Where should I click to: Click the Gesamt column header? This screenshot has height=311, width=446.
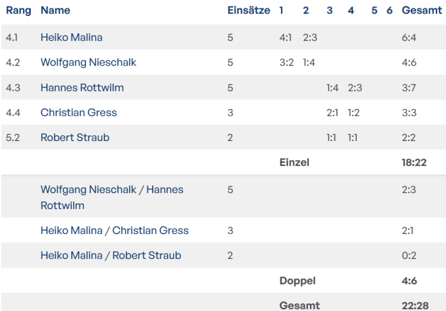tap(422, 10)
